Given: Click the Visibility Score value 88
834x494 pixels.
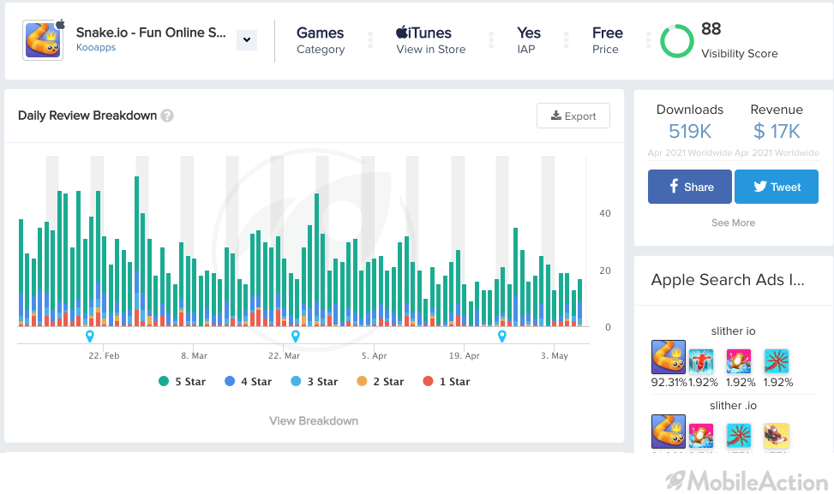Looking at the screenshot, I should 711,29.
